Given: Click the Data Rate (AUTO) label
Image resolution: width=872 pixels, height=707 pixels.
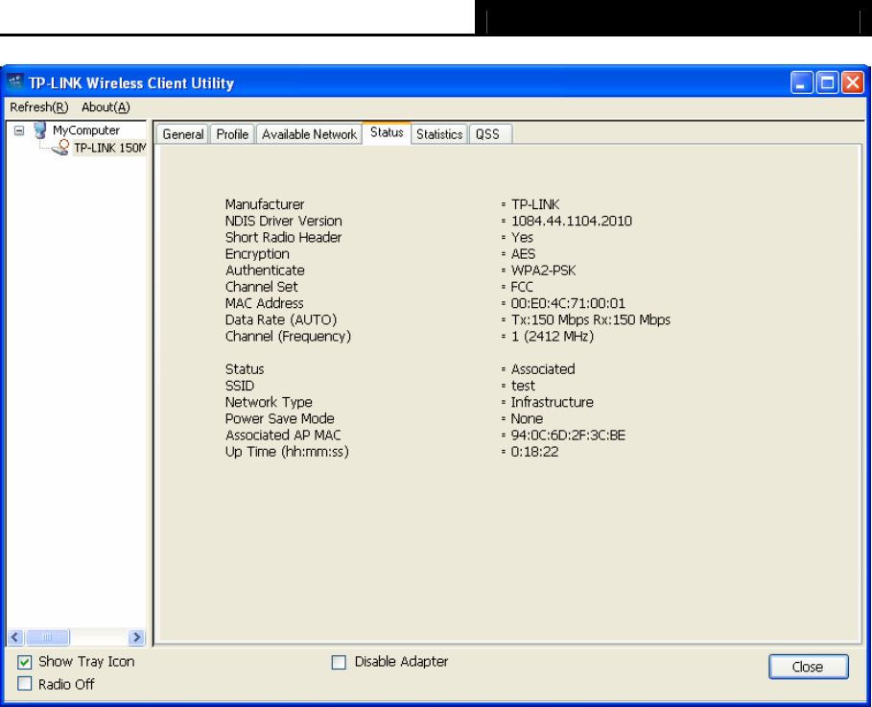Looking at the screenshot, I should pos(281,319).
